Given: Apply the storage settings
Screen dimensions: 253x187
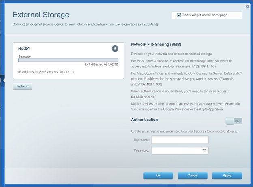Looking at the screenshot, I should [227, 176].
